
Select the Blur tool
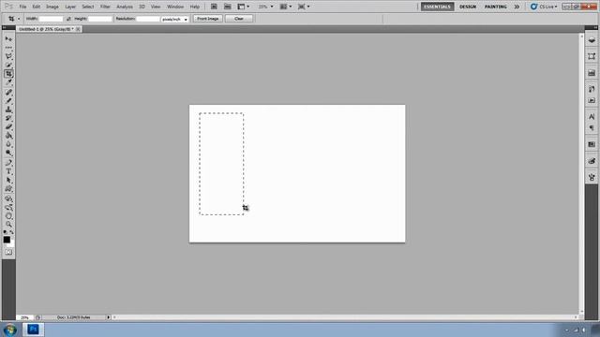coord(8,144)
